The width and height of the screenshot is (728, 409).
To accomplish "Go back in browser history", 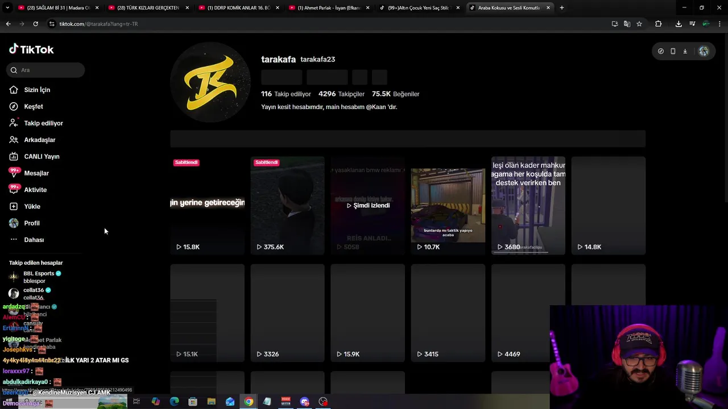I will coord(8,24).
